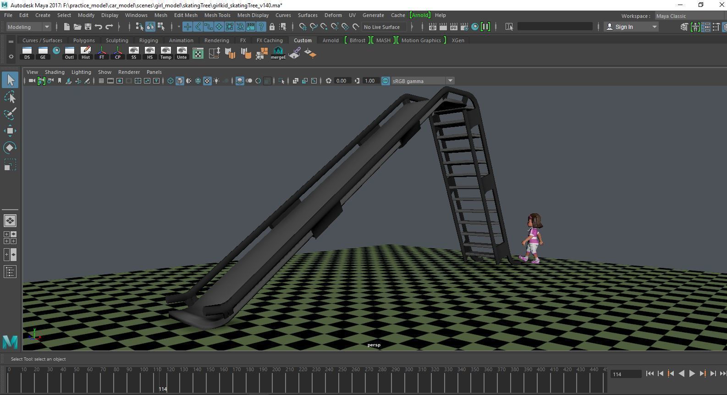Open the Workspace Maya Classic dropdown
The image size is (727, 395).
pos(690,16)
